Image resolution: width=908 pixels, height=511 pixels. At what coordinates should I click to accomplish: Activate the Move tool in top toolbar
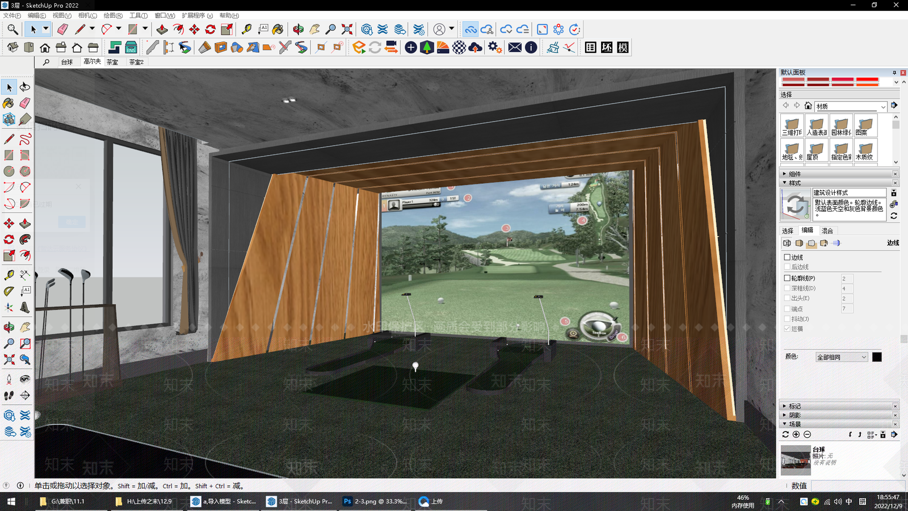194,29
